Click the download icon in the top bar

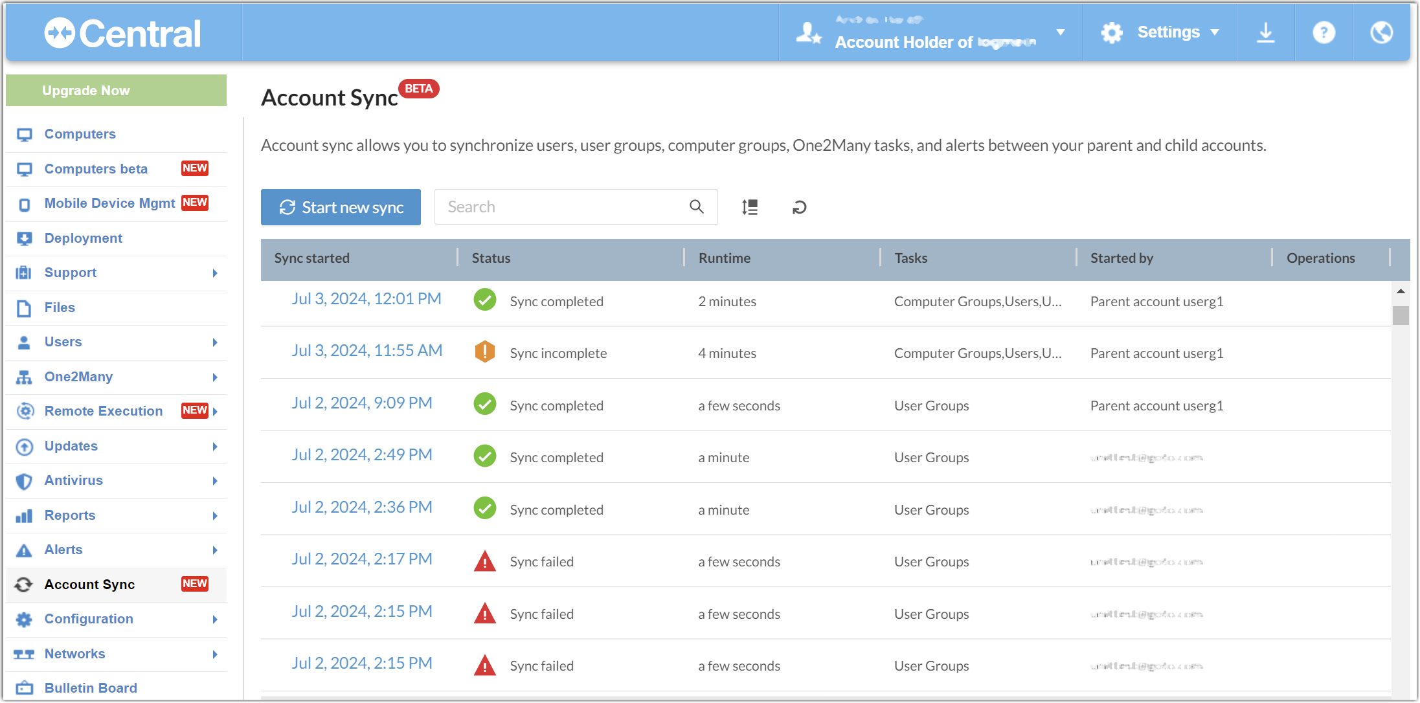(x=1266, y=32)
